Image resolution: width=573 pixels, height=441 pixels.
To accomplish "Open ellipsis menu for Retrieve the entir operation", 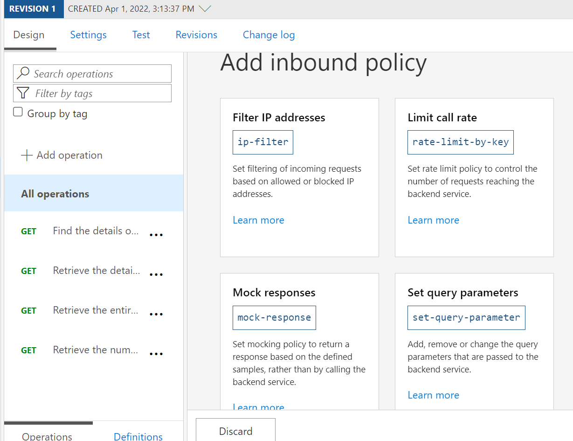I will coord(156,314).
